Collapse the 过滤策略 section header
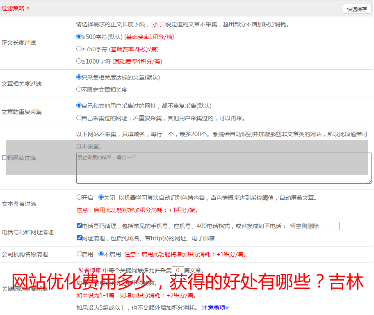The image size is (374, 315). pyautogui.click(x=16, y=8)
